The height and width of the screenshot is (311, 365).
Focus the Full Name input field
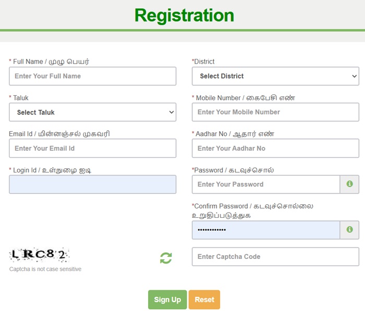92,76
